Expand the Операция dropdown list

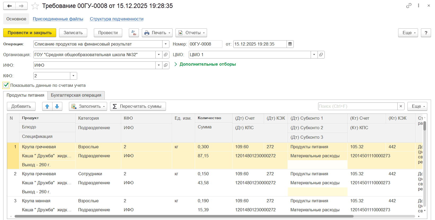tap(166, 44)
